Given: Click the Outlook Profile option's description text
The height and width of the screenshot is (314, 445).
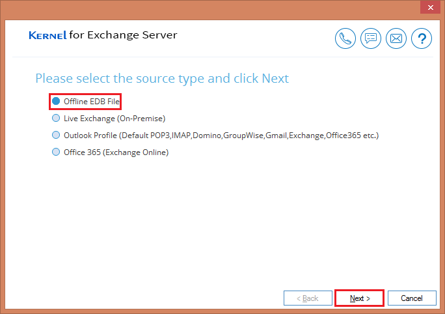Looking at the screenshot, I should [x=221, y=136].
